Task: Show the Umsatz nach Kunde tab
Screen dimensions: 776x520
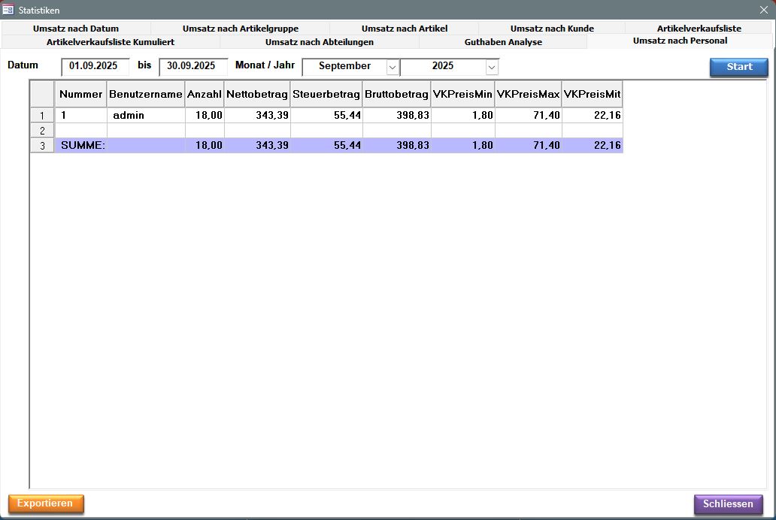Action: [552, 29]
